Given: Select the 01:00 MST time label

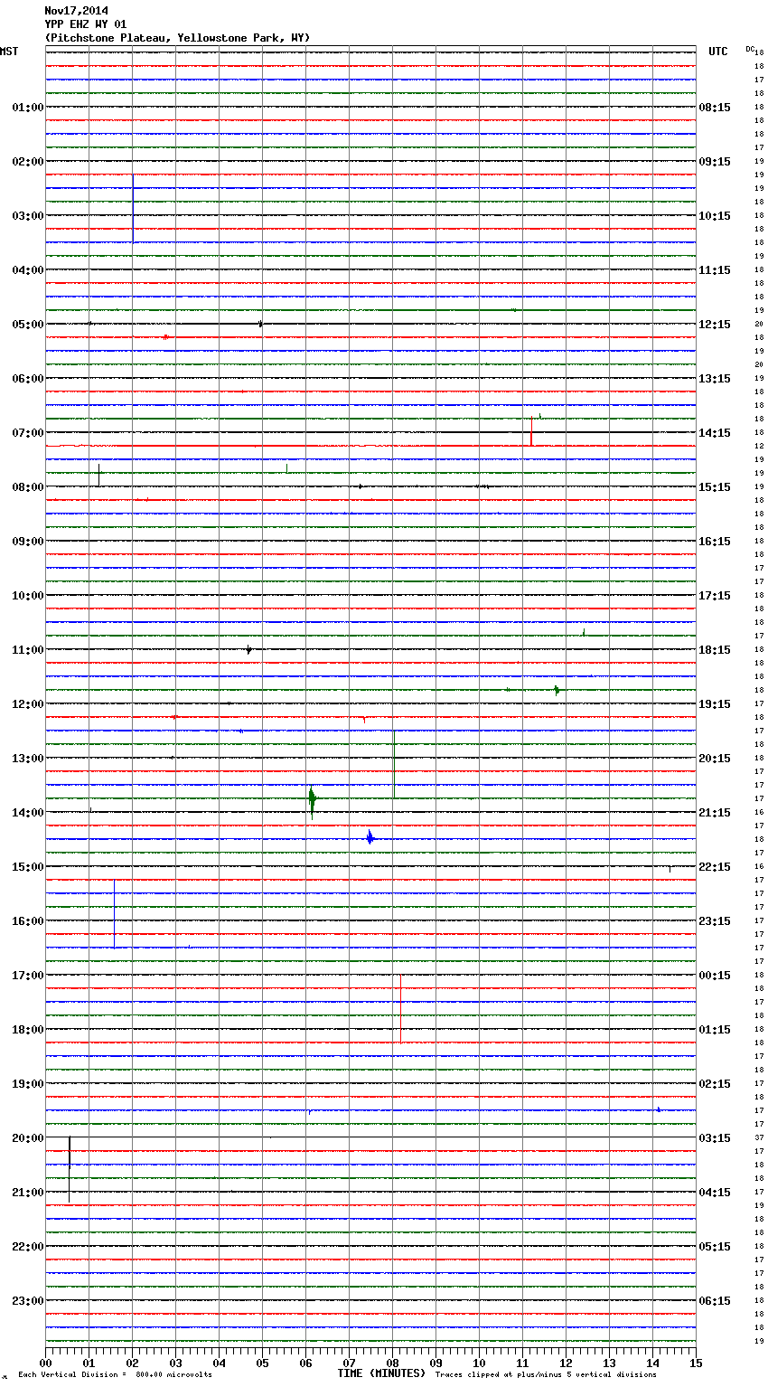Looking at the screenshot, I should coord(27,108).
